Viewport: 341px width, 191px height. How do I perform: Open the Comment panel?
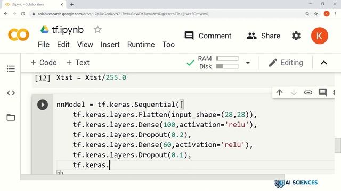tap(208, 36)
